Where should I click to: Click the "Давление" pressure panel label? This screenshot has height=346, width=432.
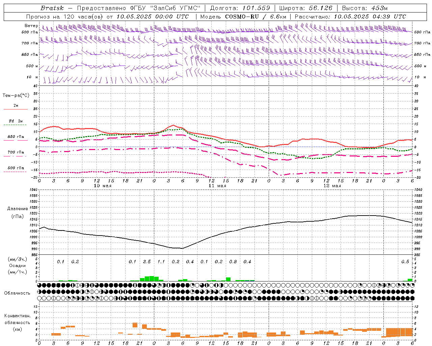[17, 209]
